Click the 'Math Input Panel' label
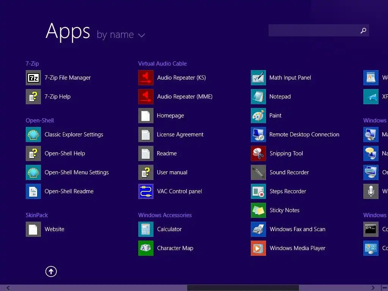Image resolution: width=388 pixels, height=291 pixels. tap(290, 78)
